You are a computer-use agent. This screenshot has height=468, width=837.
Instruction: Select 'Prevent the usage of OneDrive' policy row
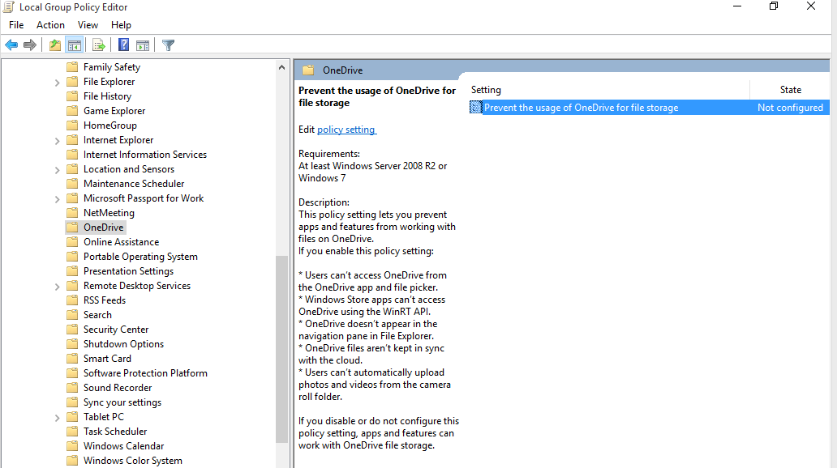click(649, 108)
